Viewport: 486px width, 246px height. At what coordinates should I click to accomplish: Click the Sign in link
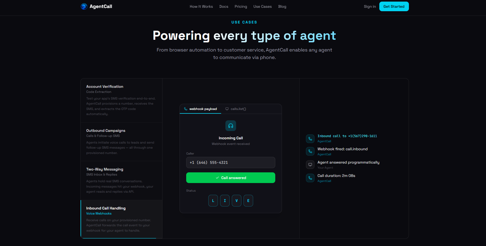click(370, 6)
